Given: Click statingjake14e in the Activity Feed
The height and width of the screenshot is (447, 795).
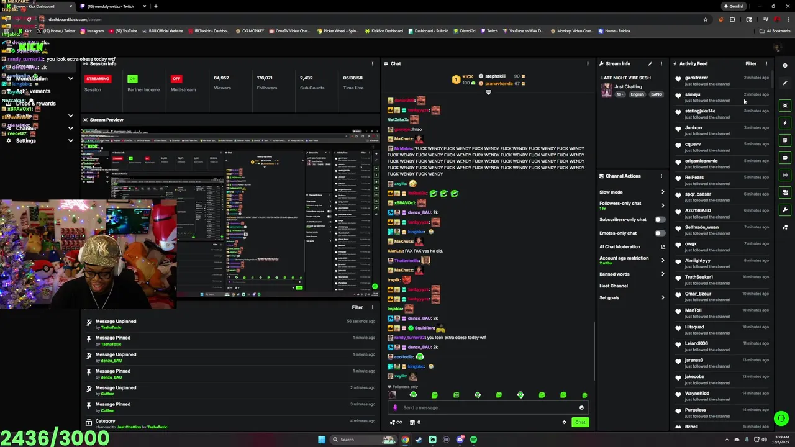Looking at the screenshot, I should coord(700,111).
